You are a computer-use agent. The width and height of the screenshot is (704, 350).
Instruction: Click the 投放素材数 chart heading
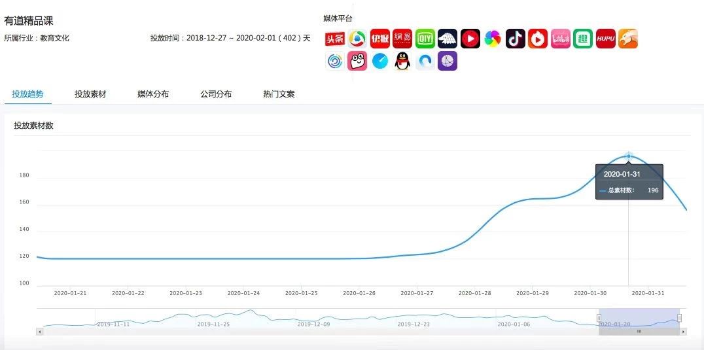33,126
